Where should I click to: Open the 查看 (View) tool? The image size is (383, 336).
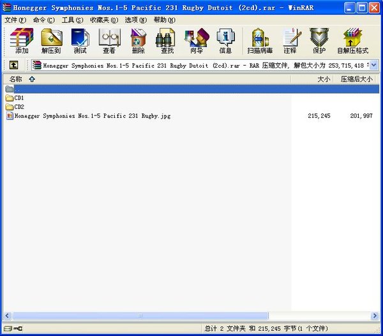[109, 41]
